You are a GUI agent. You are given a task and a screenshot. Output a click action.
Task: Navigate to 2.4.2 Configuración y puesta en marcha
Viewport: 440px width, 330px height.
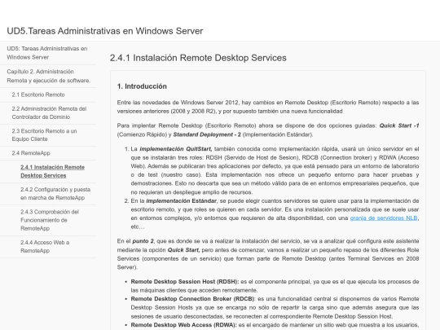(55, 194)
